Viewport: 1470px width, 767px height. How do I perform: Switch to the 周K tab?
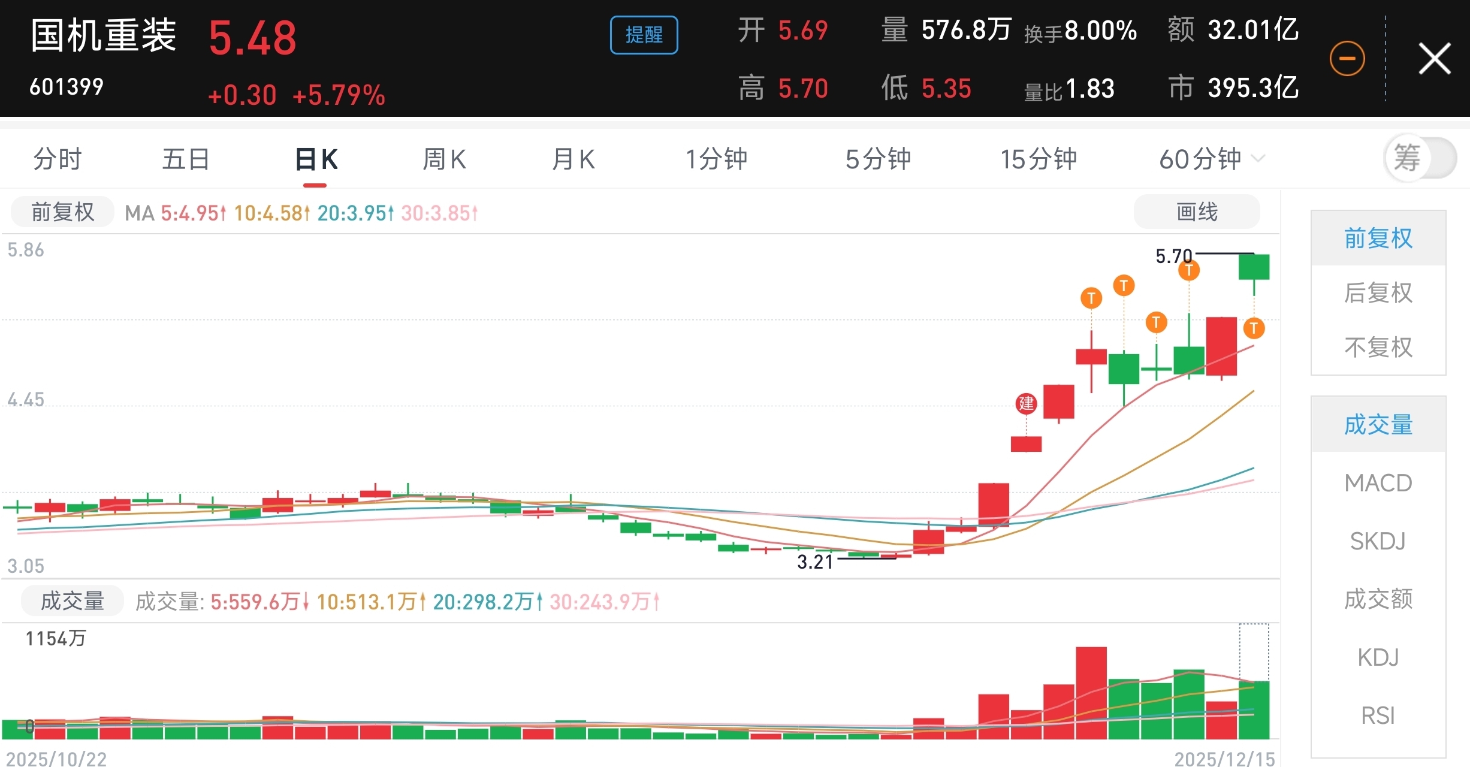pos(444,159)
